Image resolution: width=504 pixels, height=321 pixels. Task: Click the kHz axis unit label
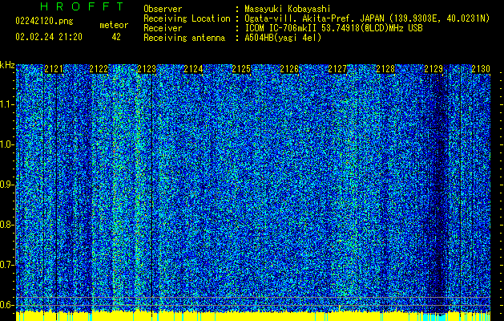pos(7,65)
